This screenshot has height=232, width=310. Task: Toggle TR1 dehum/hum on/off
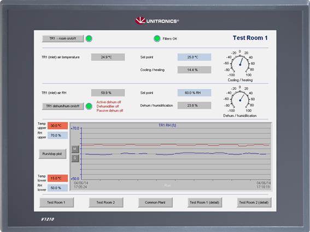[63, 106]
